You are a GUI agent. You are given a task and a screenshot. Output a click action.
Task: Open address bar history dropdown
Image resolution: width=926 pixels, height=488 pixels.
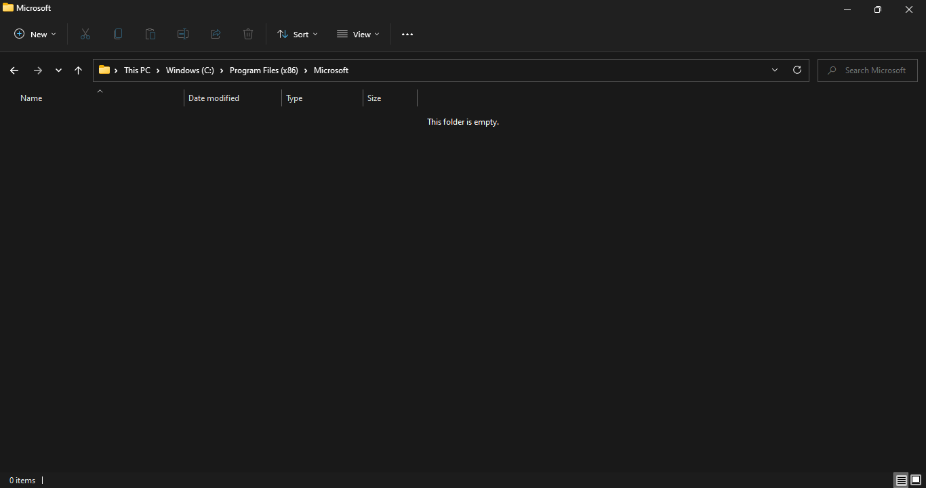click(x=775, y=70)
